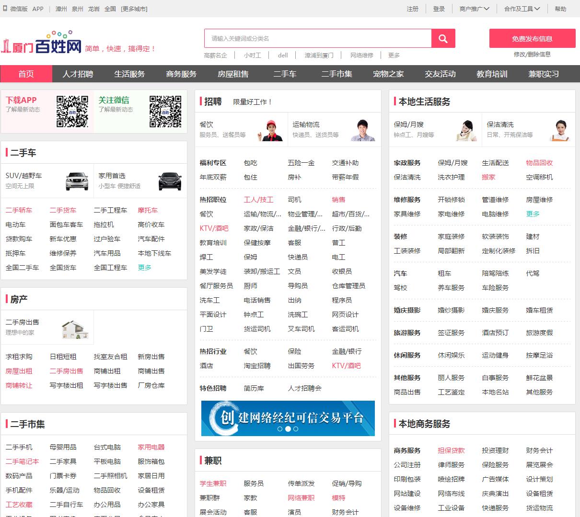Screen dimensions: 580x517
Task: Click the 注册 link
Action: [413, 9]
